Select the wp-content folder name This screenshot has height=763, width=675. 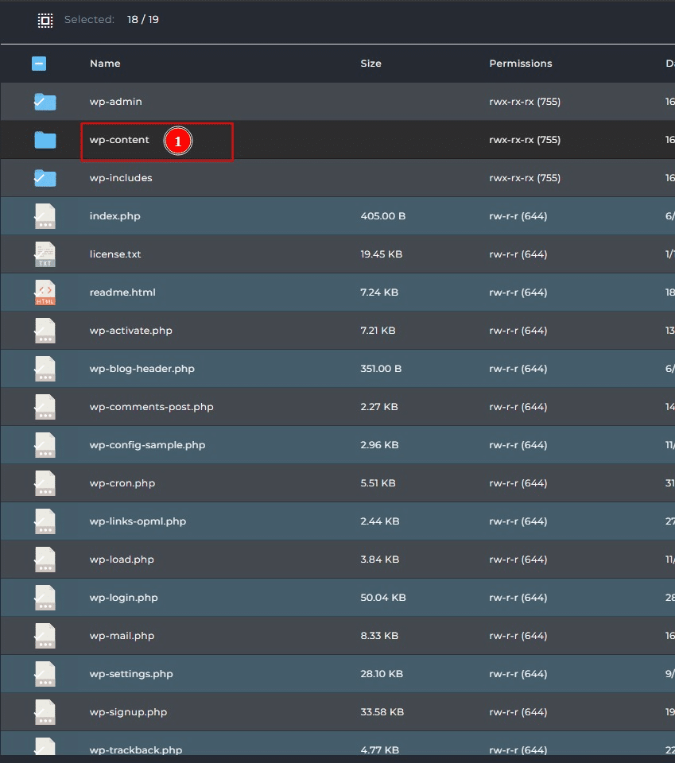119,140
